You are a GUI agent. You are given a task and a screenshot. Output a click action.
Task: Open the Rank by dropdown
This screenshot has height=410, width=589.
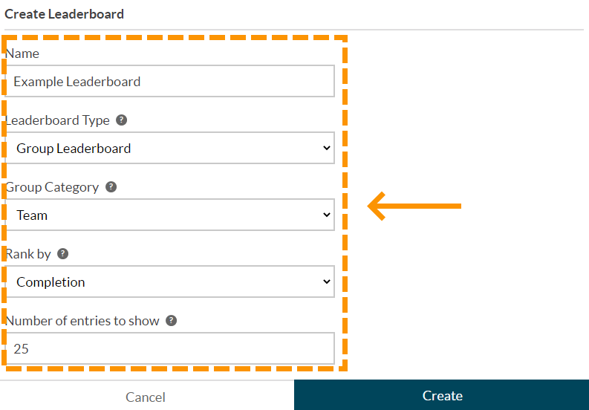169,282
